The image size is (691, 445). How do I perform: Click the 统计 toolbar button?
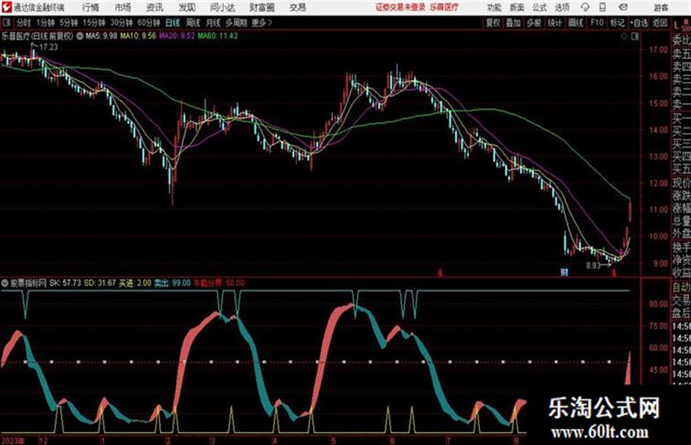(554, 23)
